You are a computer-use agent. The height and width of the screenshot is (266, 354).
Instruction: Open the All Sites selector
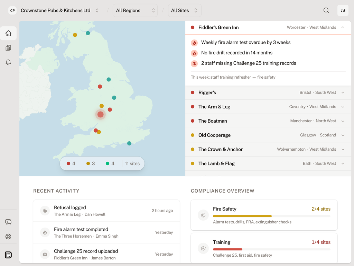click(184, 10)
